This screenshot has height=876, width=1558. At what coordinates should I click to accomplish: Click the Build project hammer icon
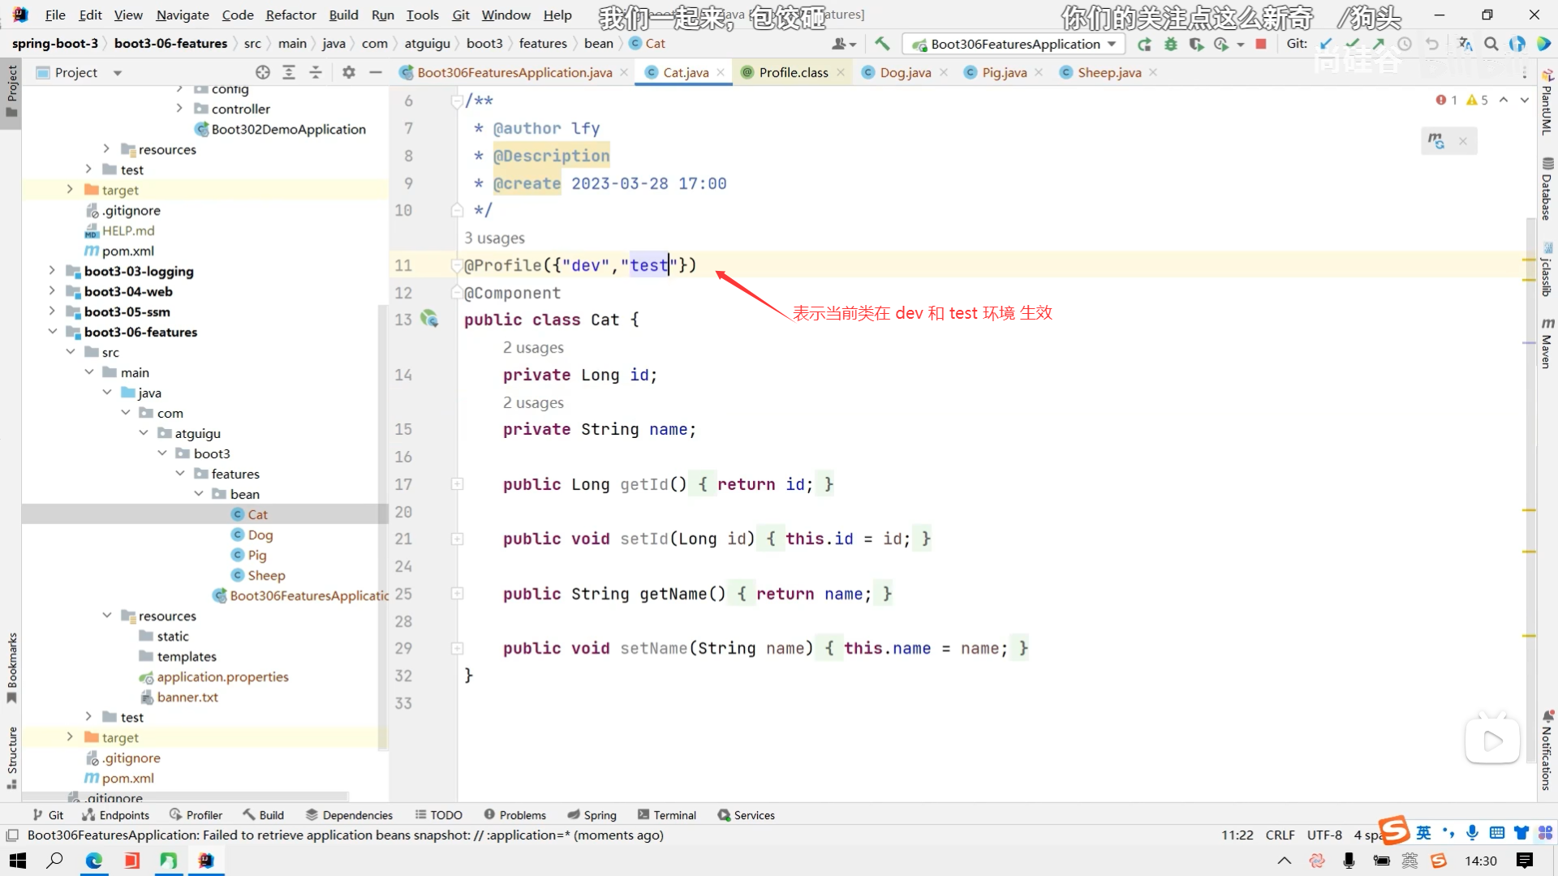pos(882,44)
